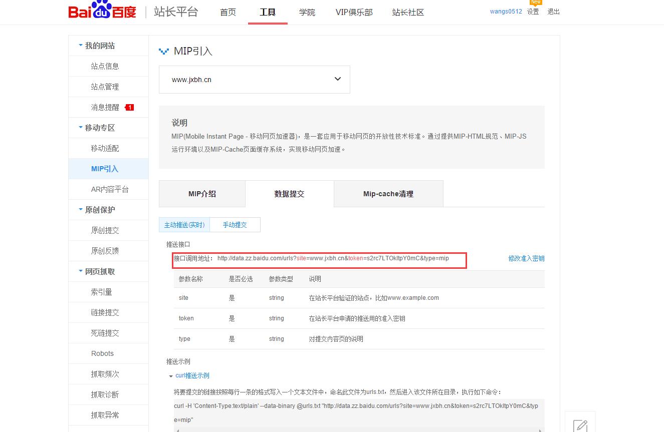Collapse the curl推送示例 section
Viewport: 664px width, 432px height.
[x=171, y=376]
